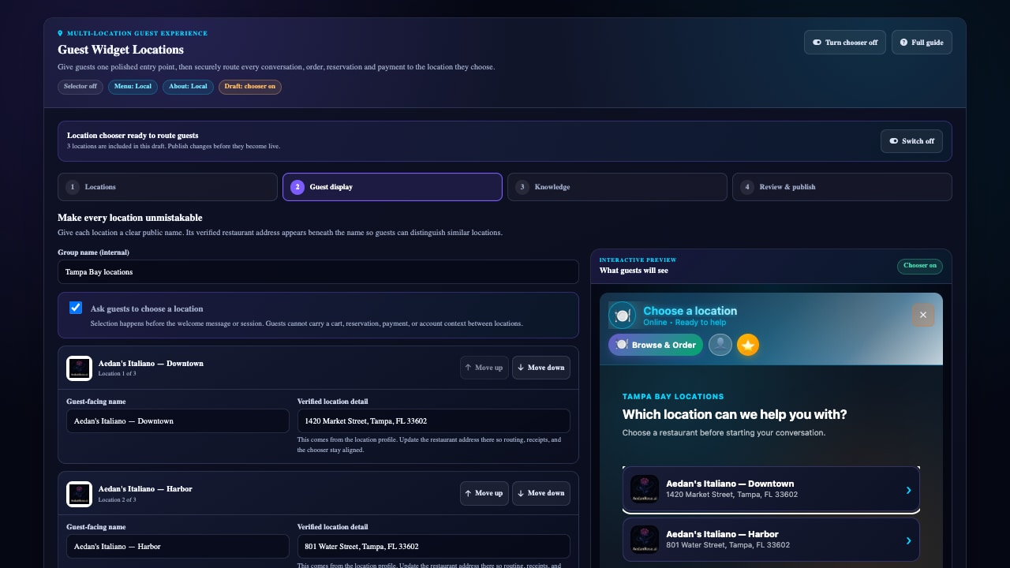The width and height of the screenshot is (1010, 568).
Task: Click the Draft: chooser on badge
Action: tap(250, 87)
